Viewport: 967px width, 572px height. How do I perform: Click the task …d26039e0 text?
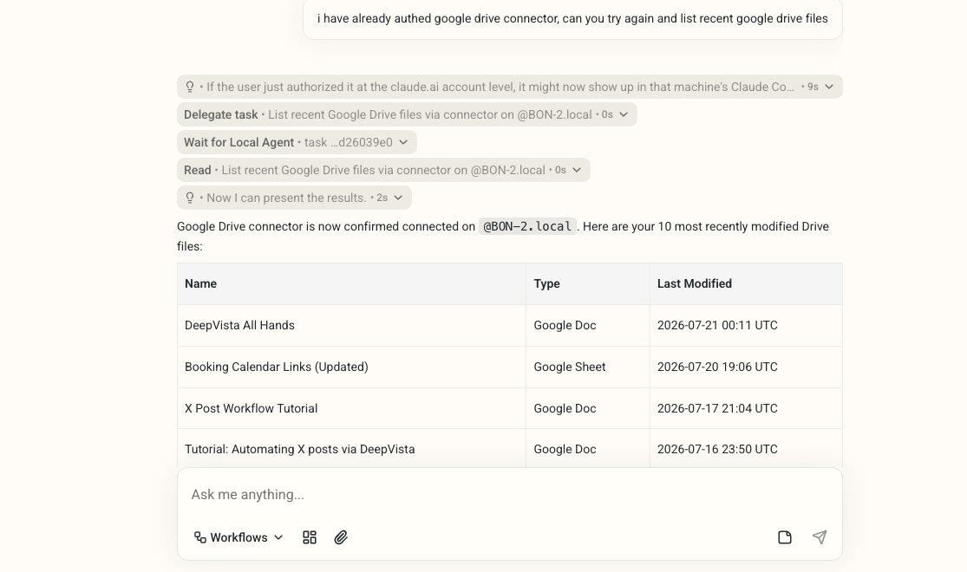click(349, 142)
